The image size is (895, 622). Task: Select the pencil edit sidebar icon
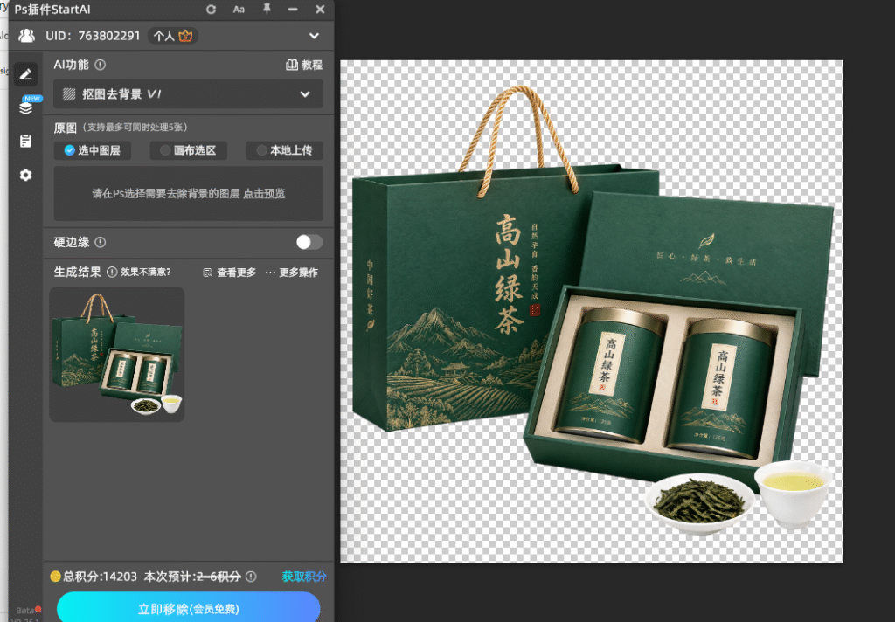tap(25, 74)
